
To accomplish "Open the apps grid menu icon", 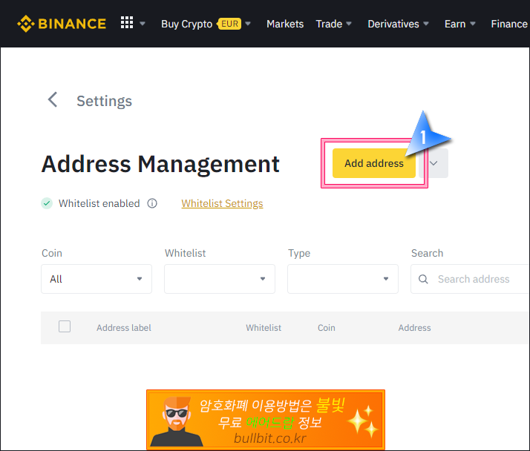I will click(127, 23).
